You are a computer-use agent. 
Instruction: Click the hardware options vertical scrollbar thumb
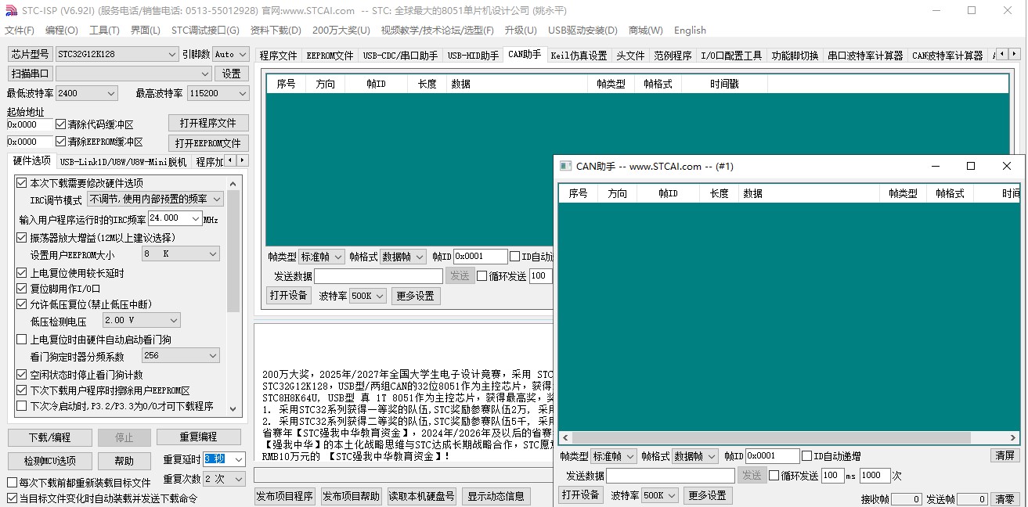(233, 250)
